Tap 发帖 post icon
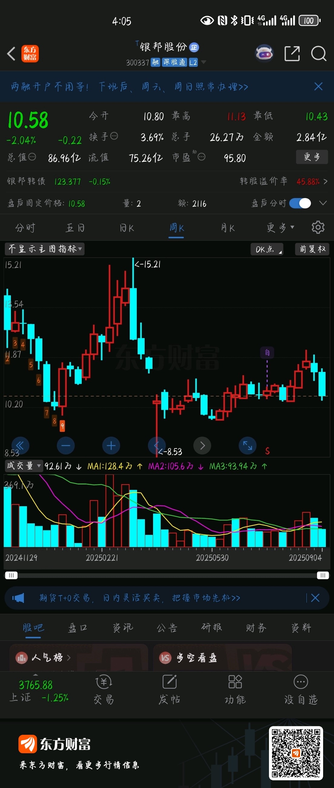Screen dimensions: 334x788 tap(170, 690)
